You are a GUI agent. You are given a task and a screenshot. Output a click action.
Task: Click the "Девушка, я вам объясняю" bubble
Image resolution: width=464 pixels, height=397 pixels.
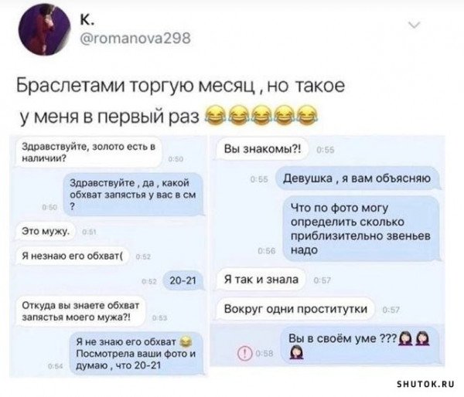[357, 178]
